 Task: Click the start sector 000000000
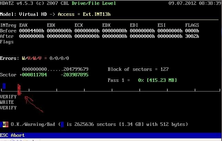pos(34,69)
